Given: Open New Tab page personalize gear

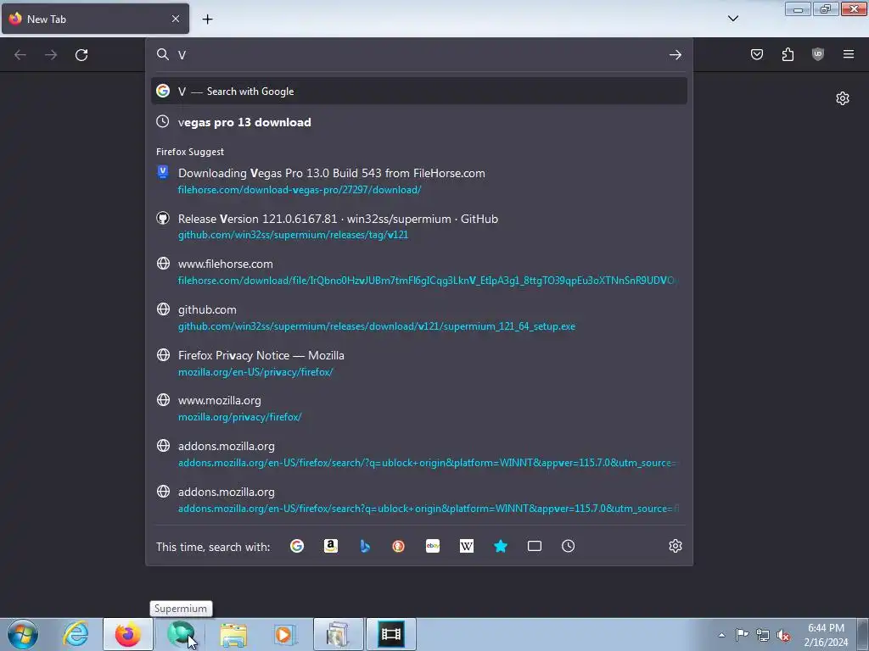Looking at the screenshot, I should coord(843,98).
